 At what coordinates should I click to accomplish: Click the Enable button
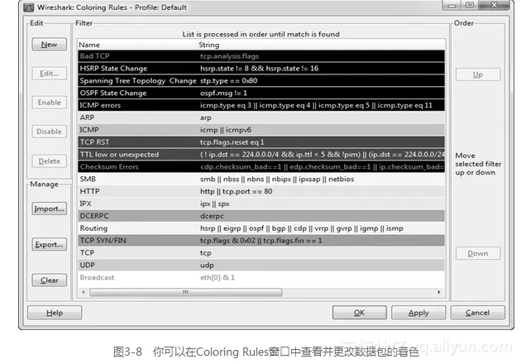tap(49, 103)
